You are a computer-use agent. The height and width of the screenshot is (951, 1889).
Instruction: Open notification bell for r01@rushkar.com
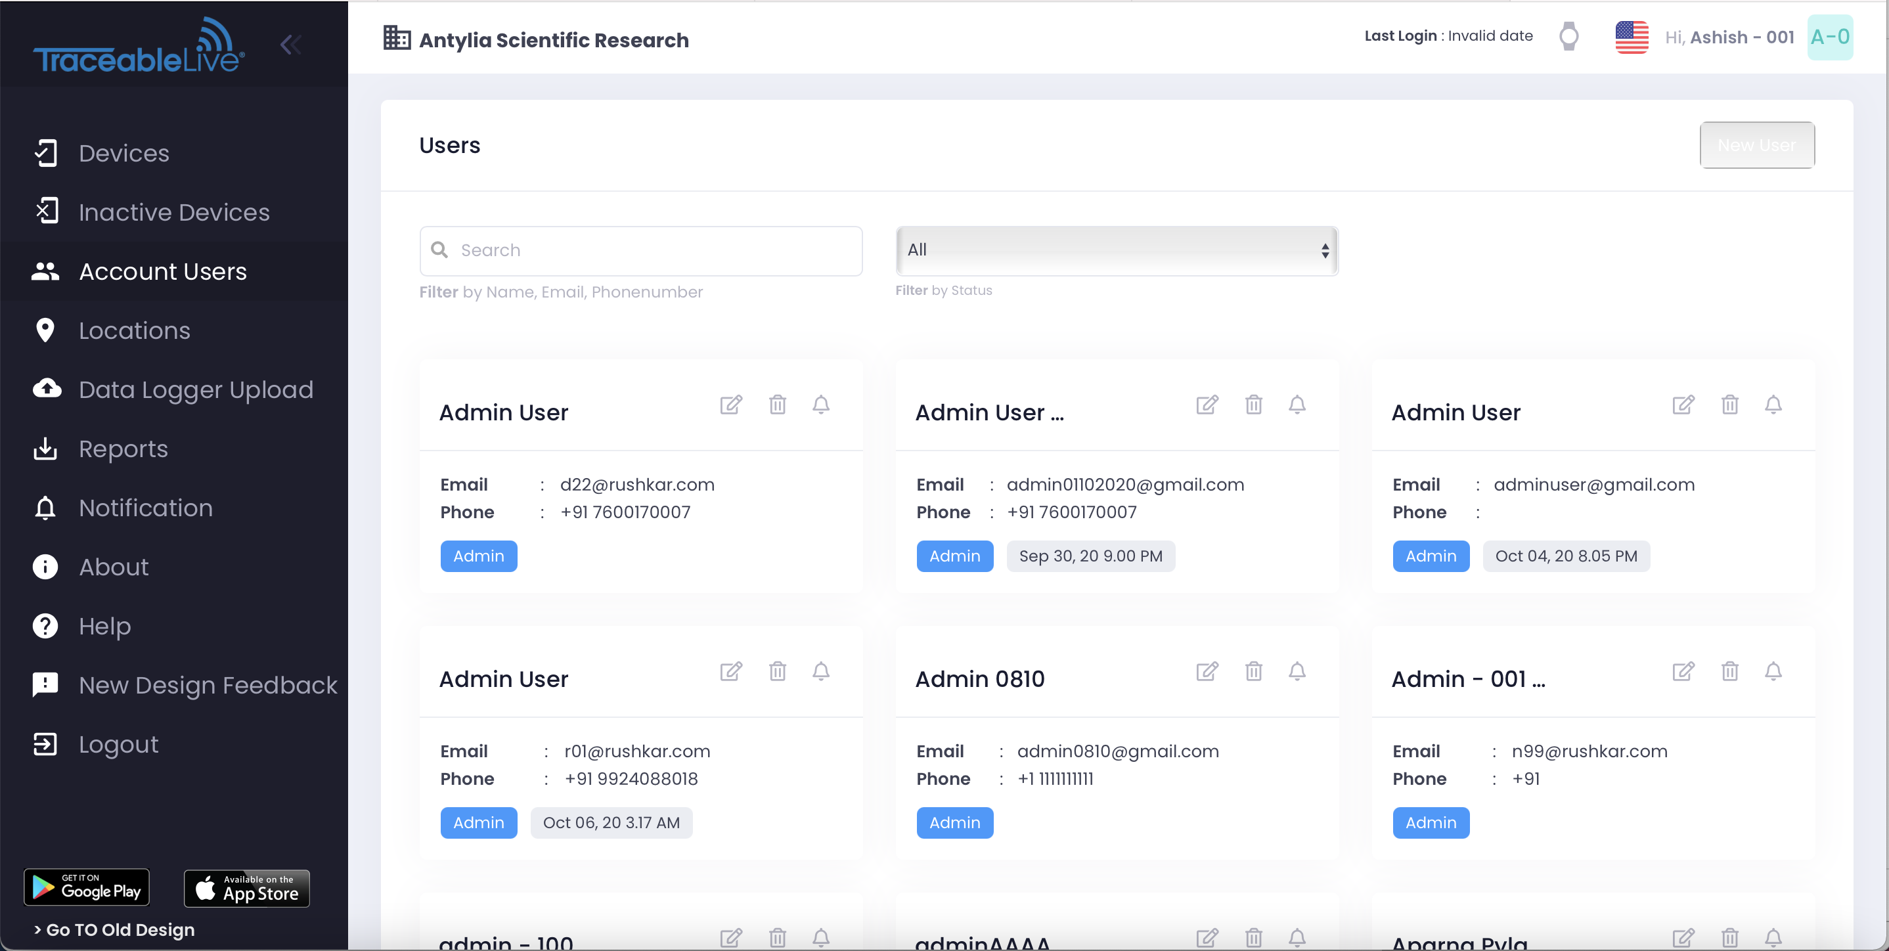[x=820, y=672]
